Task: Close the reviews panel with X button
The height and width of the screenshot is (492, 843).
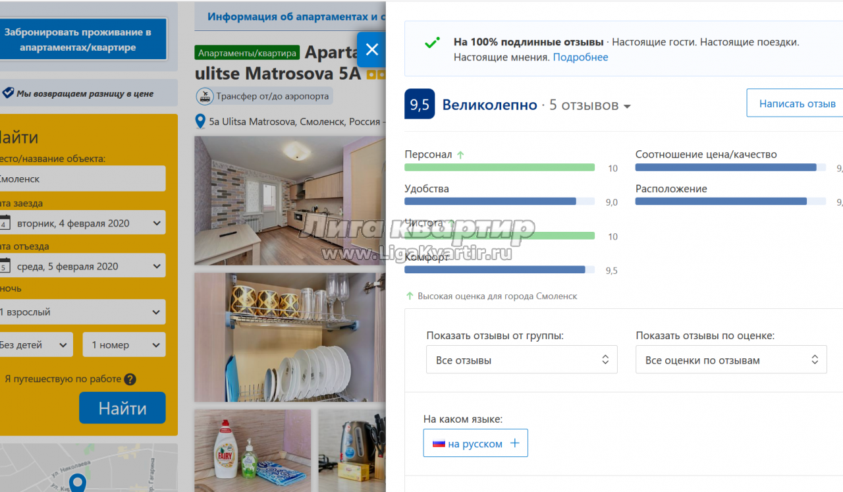Action: (371, 49)
